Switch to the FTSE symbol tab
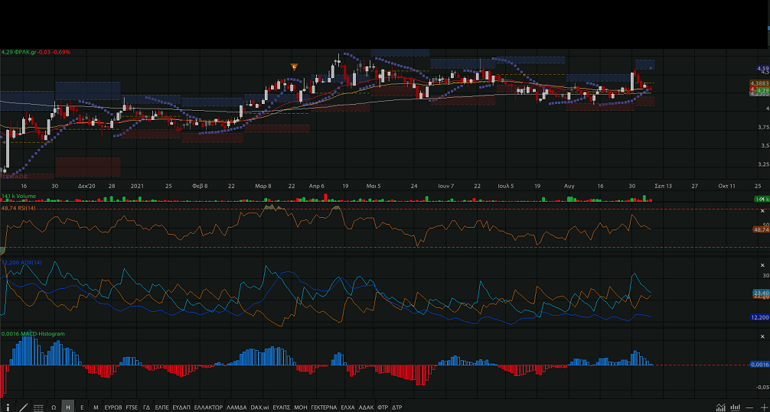770x412 pixels. pos(132,407)
